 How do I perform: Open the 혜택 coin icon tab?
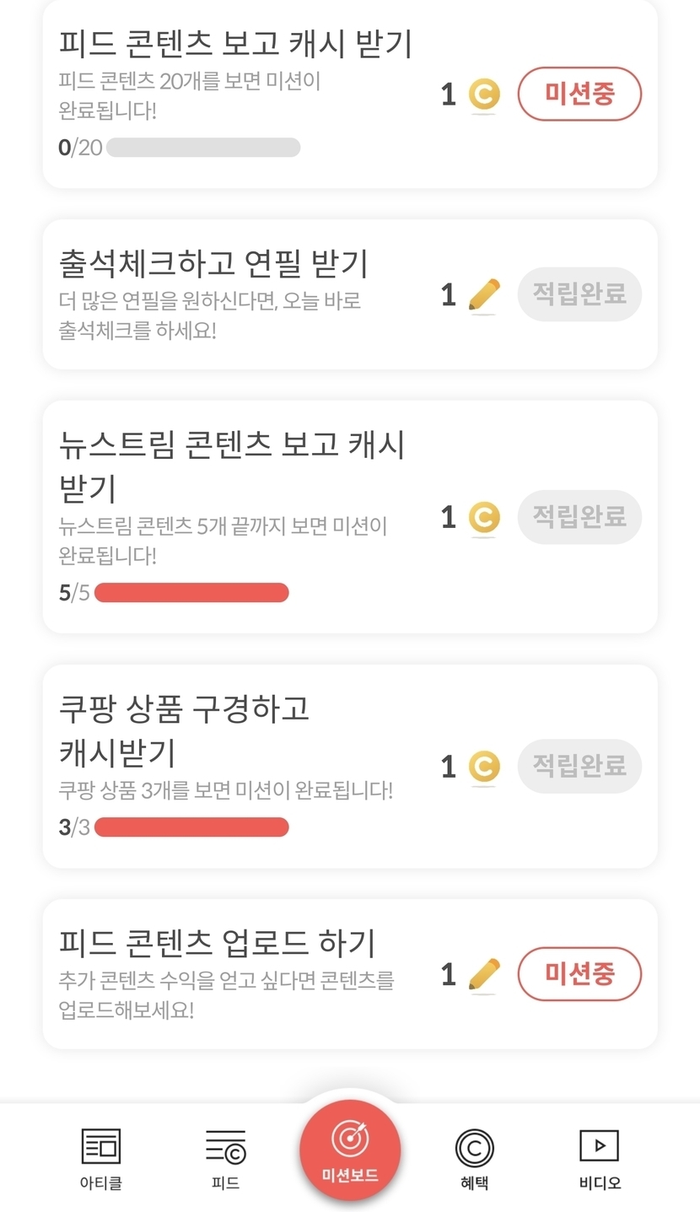click(x=474, y=1148)
